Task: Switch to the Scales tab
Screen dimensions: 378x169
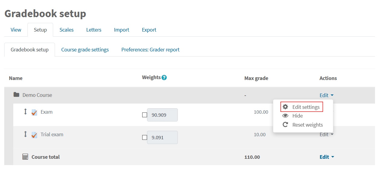Action: pyautogui.click(x=66, y=30)
